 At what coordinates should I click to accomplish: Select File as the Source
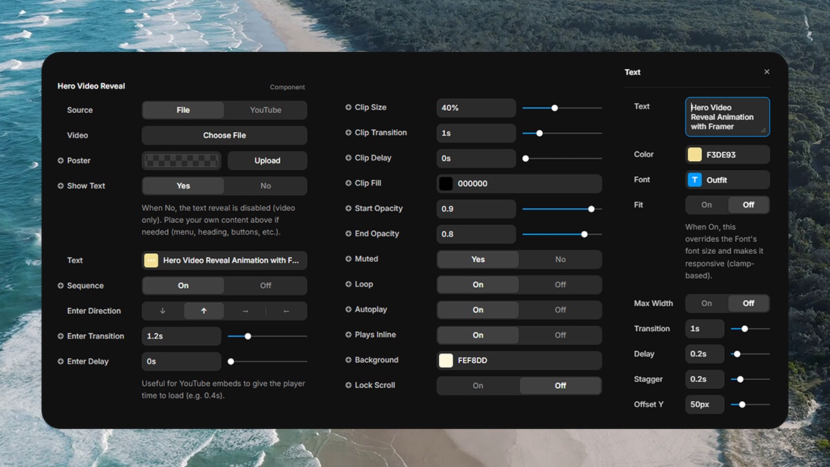coord(183,110)
